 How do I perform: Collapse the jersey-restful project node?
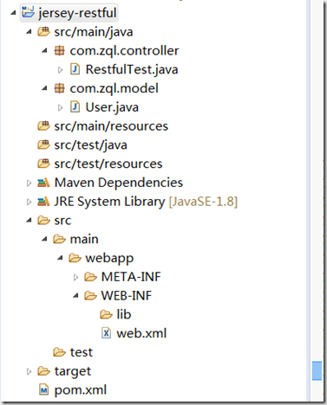pyautogui.click(x=13, y=13)
